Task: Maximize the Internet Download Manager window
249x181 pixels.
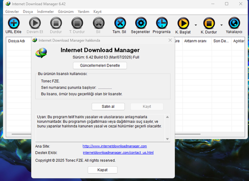Action: tap(227, 3)
